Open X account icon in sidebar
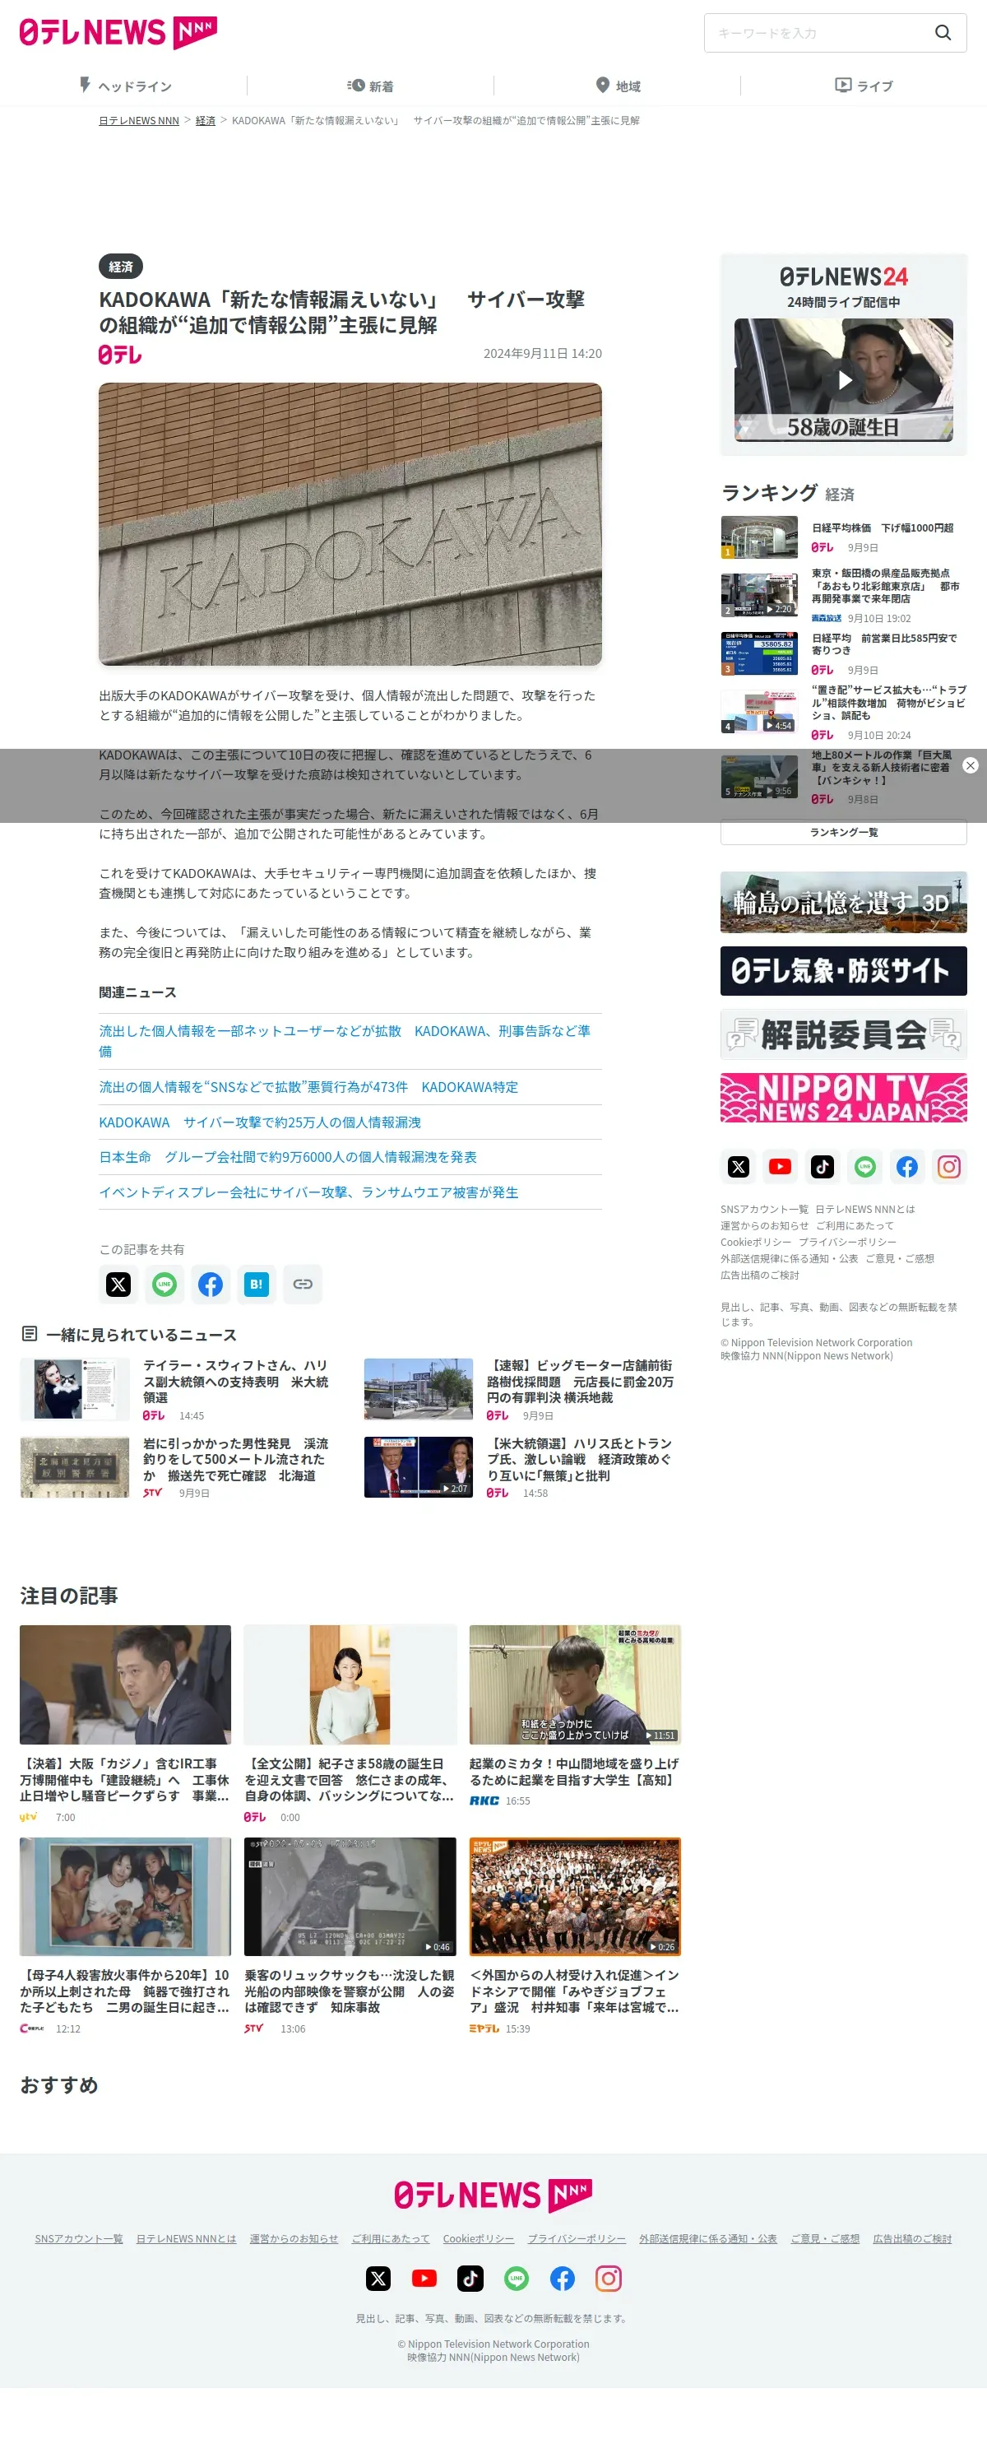 [738, 1166]
